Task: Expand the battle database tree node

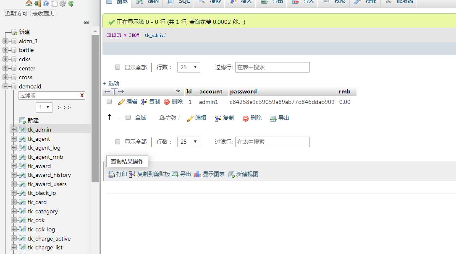Action: point(5,50)
